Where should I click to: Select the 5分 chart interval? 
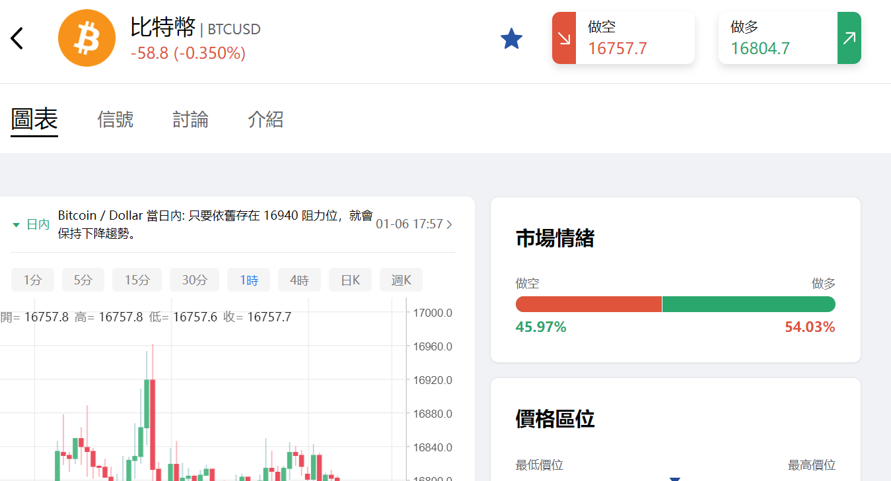pyautogui.click(x=83, y=280)
